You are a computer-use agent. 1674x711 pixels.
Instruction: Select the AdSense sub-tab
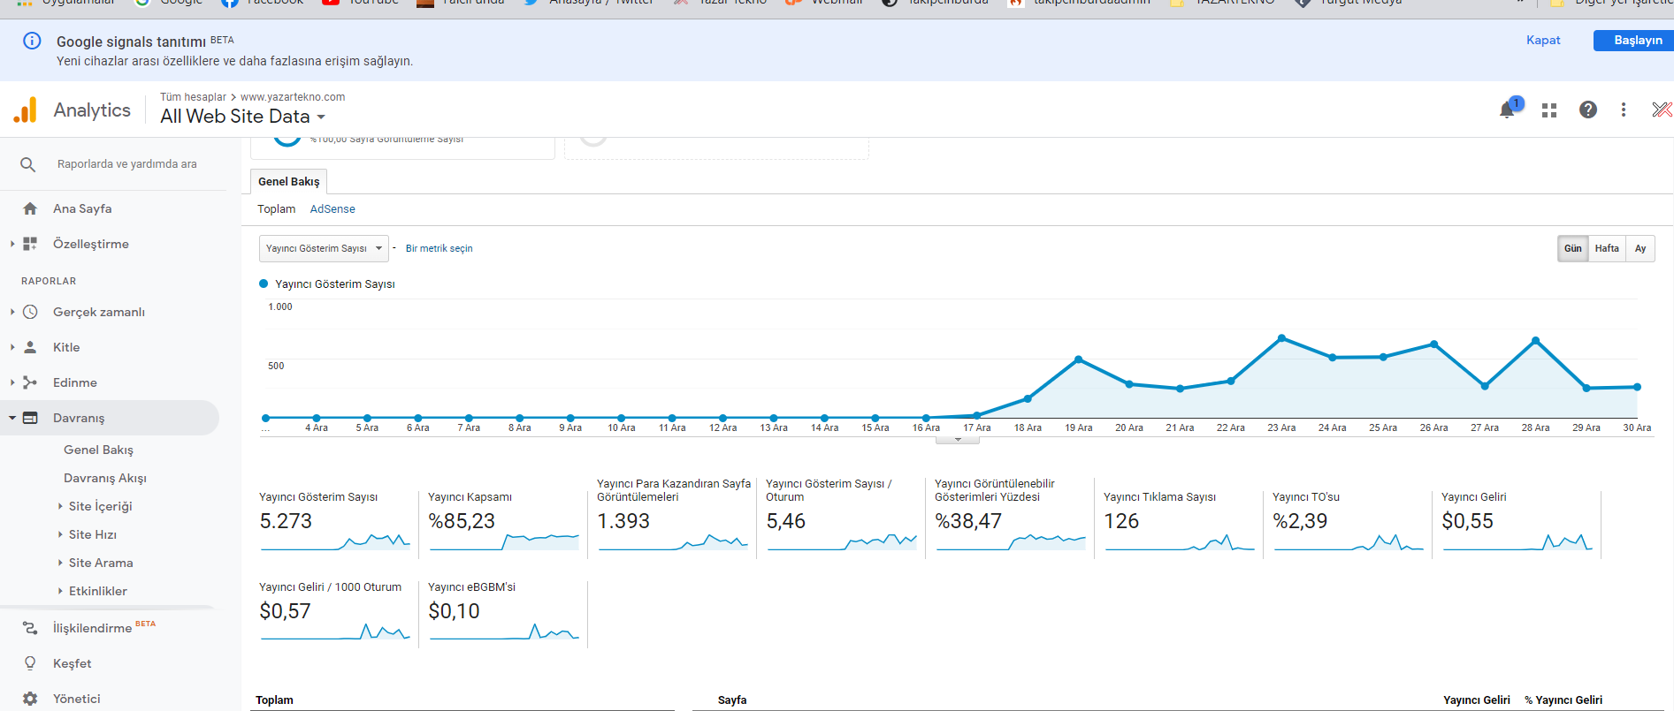(x=333, y=209)
